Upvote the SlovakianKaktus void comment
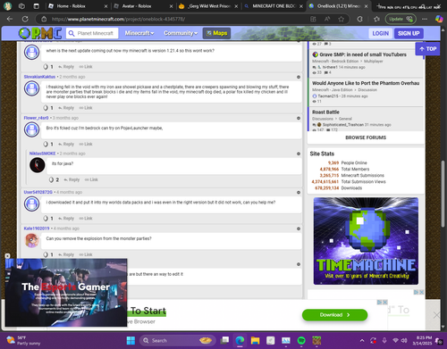The width and height of the screenshot is (447, 349). [46, 108]
